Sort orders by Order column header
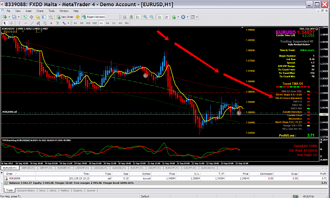 coord(10,174)
